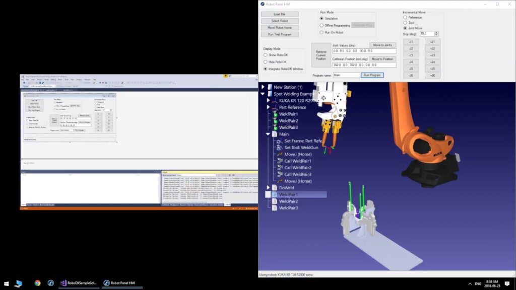Click the program icon beside DoWeld
Viewport: 516px width, 290px height.
(275, 188)
